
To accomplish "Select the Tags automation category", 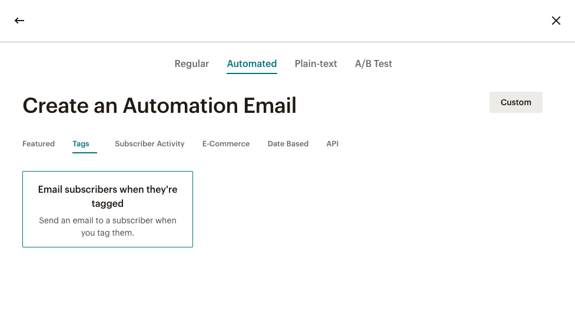I will click(x=81, y=144).
